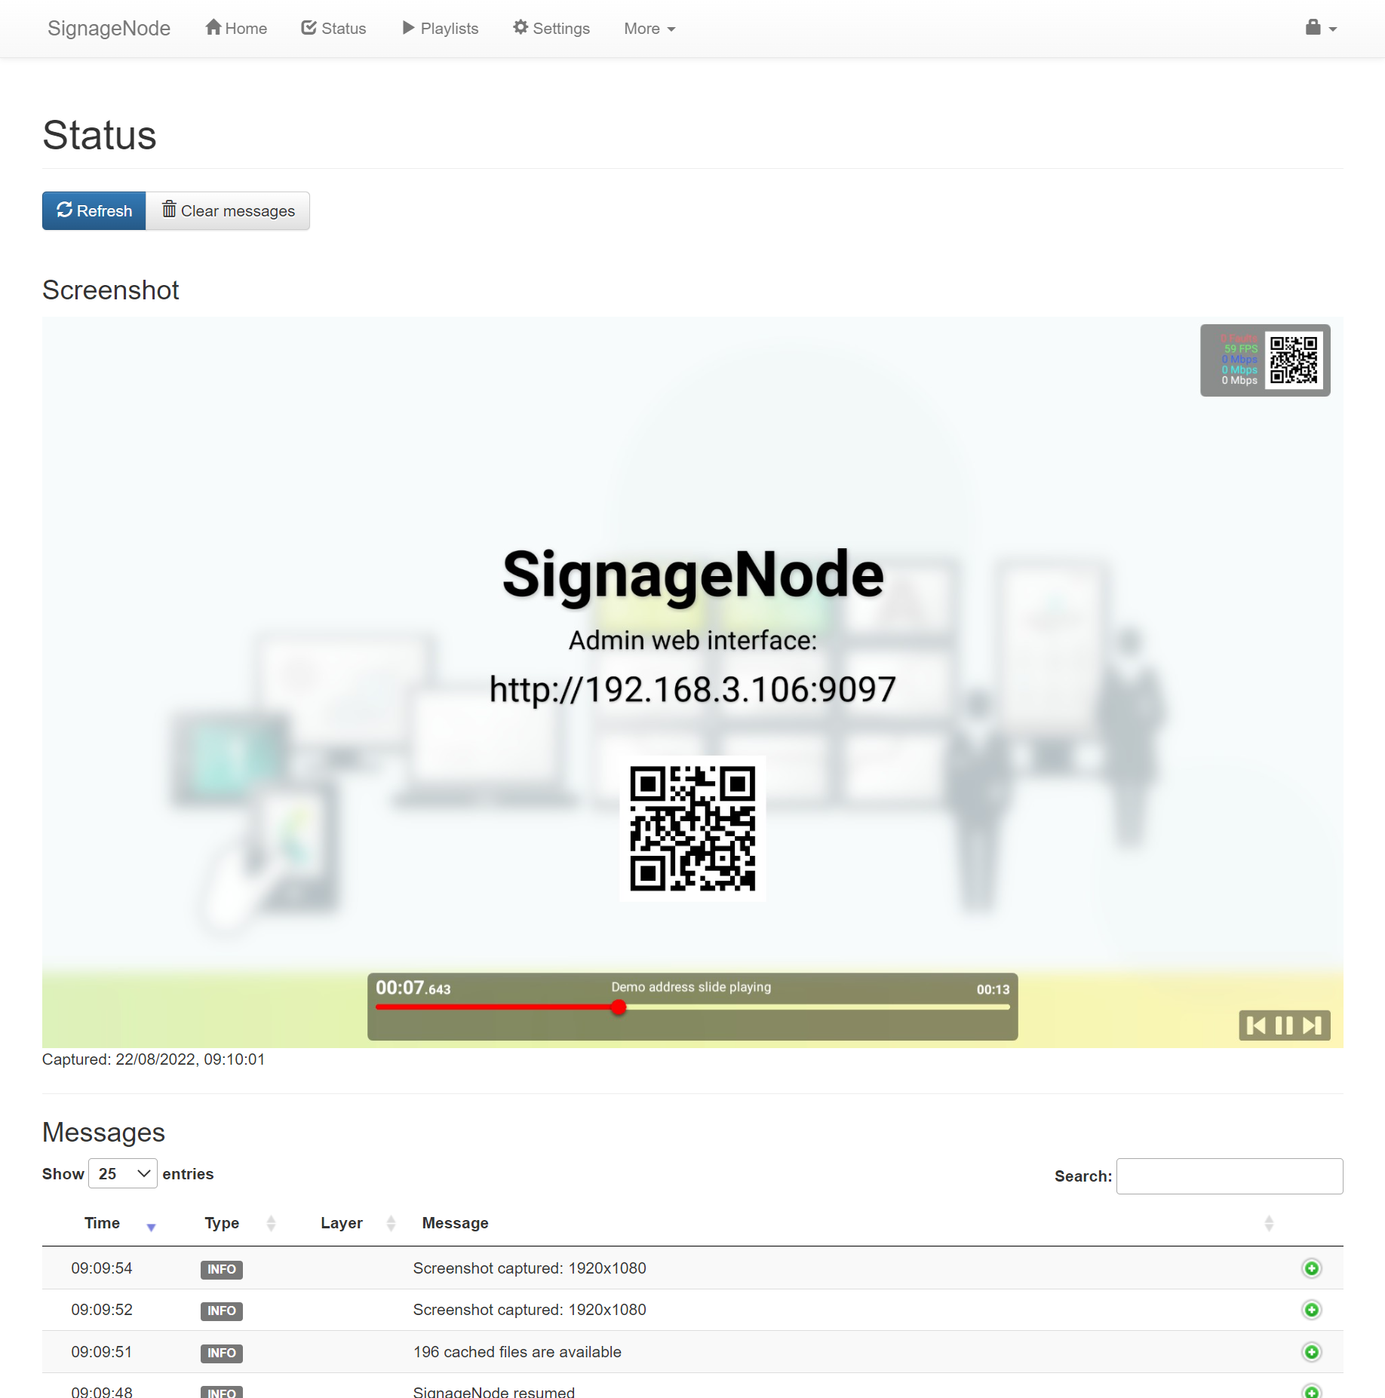Open the Settings page
The height and width of the screenshot is (1398, 1385).
551,29
